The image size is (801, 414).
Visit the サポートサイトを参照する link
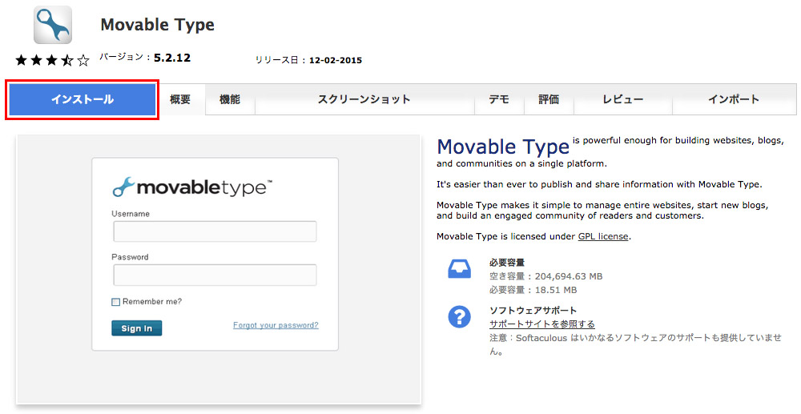(x=541, y=324)
